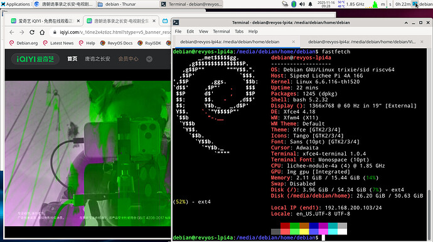Screen dimensions: 433x242
Task: Open the Applications menu in the panel
Action: click(16, 4)
